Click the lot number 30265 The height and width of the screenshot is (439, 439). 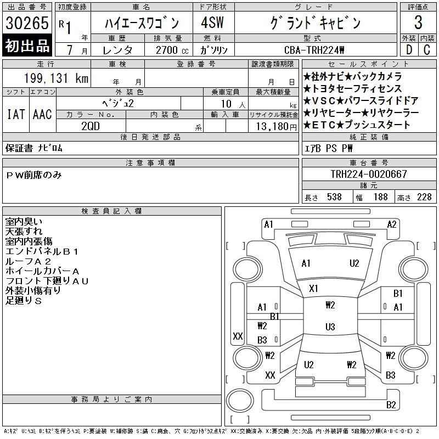27,22
